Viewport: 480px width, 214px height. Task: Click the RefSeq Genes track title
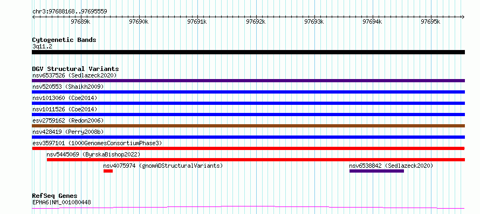54,196
